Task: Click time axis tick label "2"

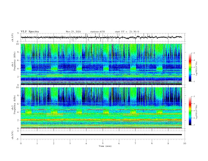Action: (x=54, y=143)
